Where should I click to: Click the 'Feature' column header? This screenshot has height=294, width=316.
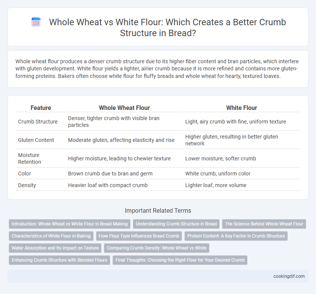41,108
